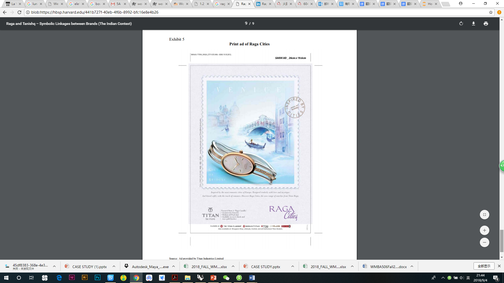Expand options for CASE STUDY (1).pptx
Image resolution: width=504 pixels, height=283 pixels.
(114, 266)
